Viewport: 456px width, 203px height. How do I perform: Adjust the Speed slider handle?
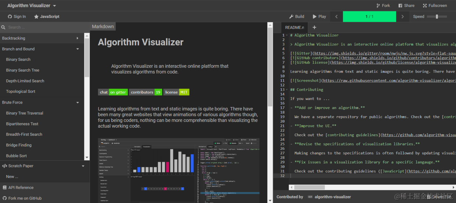coord(437,17)
